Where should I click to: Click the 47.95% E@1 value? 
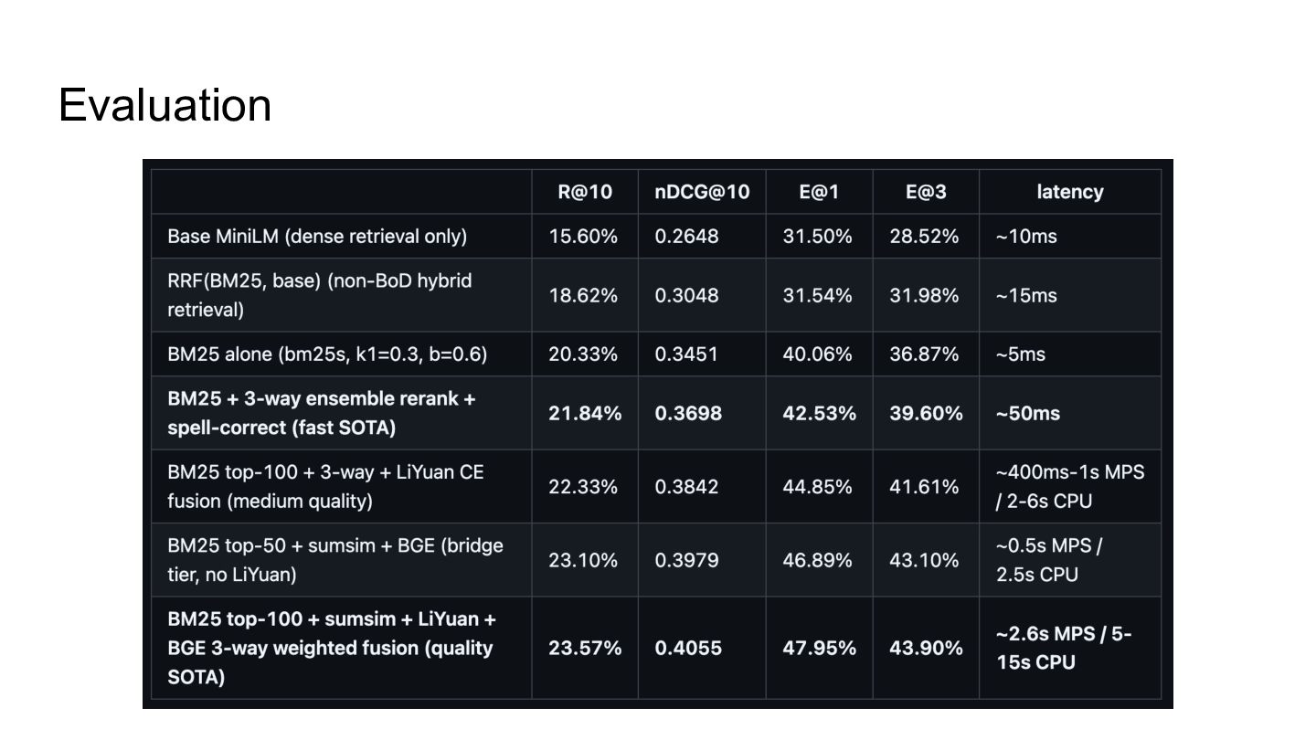(x=820, y=648)
